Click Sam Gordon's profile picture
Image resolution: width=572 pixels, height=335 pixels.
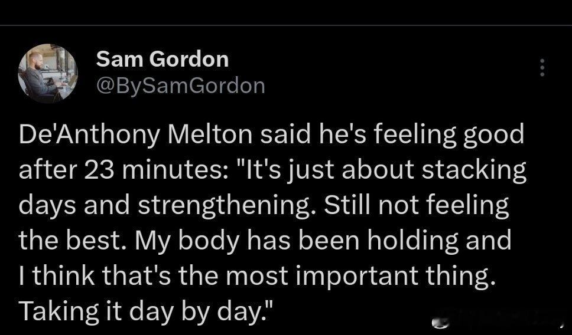48,74
